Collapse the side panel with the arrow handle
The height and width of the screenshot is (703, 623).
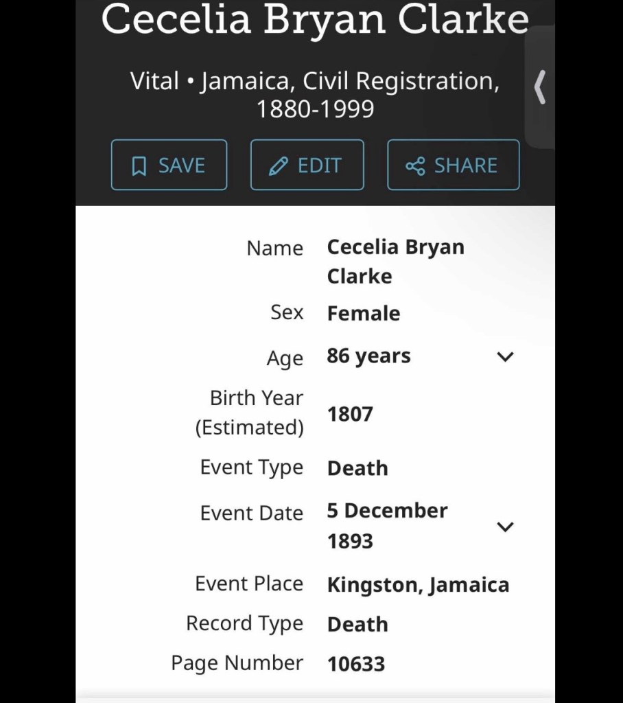tap(540, 88)
